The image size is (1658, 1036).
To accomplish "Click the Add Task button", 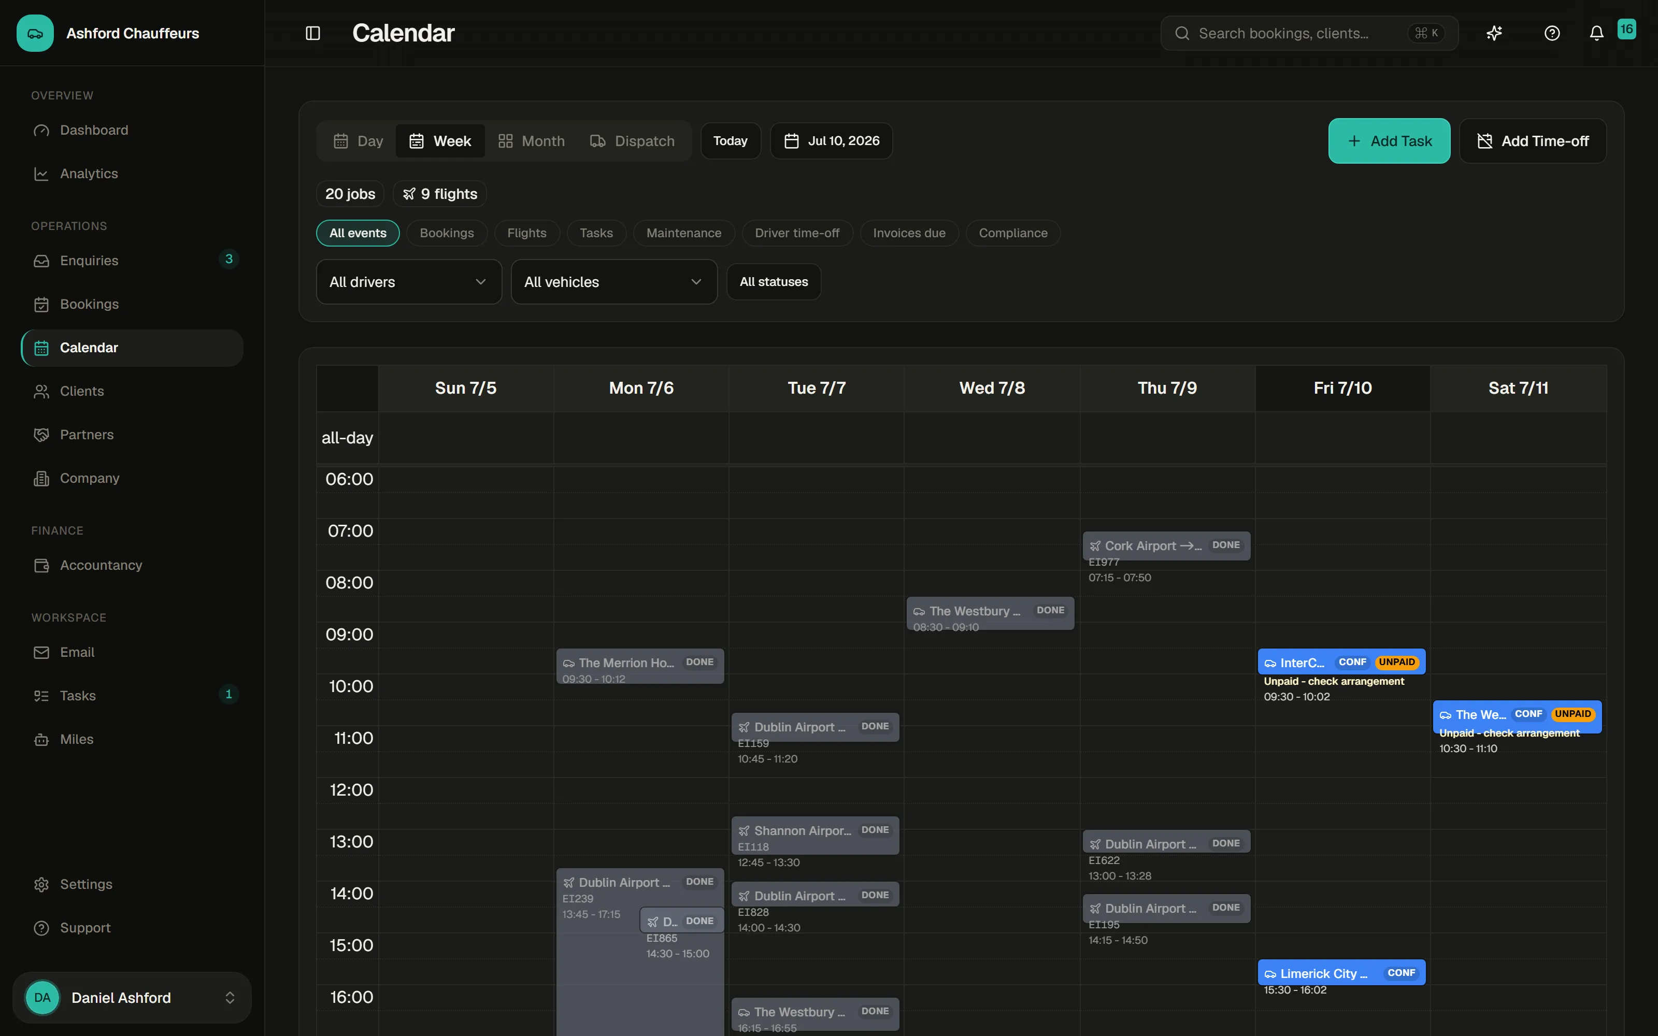I will pos(1389,141).
